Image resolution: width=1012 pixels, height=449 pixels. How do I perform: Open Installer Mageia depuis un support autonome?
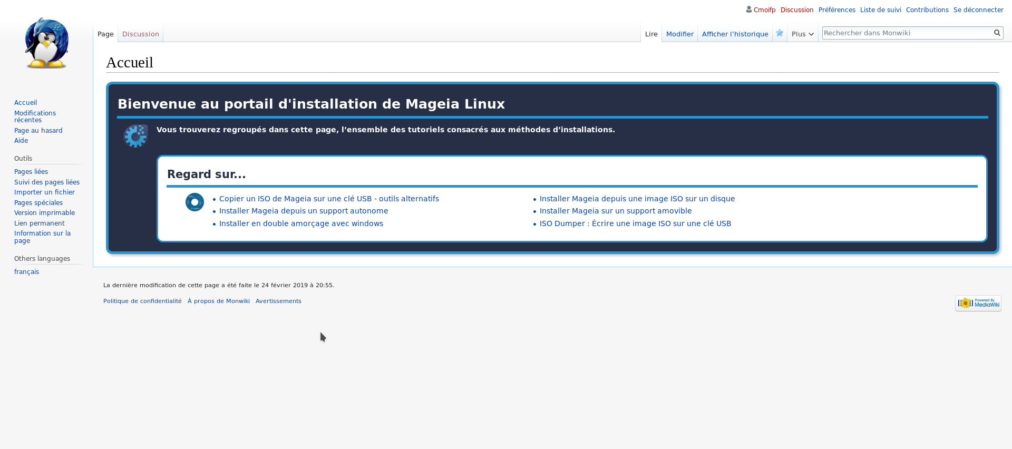coord(304,211)
